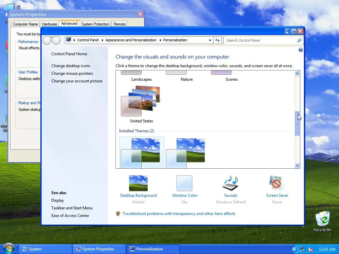Click the Back navigation button
Viewport: 339px width, 254px height.
coord(47,40)
